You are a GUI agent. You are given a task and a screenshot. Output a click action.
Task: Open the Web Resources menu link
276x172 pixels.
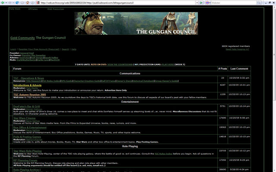tap(56, 9)
